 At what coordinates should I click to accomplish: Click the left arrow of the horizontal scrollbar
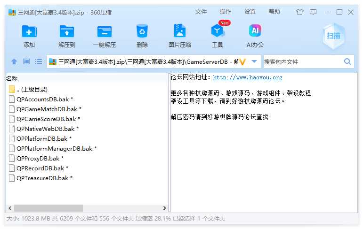click(x=10, y=208)
